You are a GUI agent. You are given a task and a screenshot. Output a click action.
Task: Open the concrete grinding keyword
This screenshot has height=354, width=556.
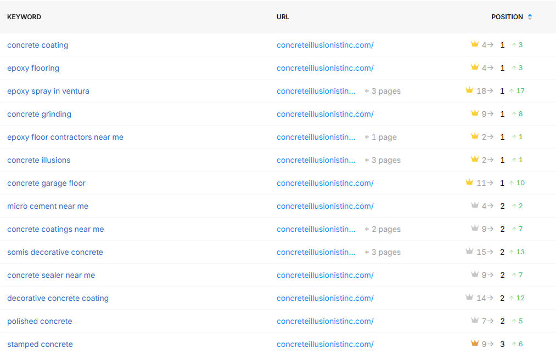pos(40,114)
